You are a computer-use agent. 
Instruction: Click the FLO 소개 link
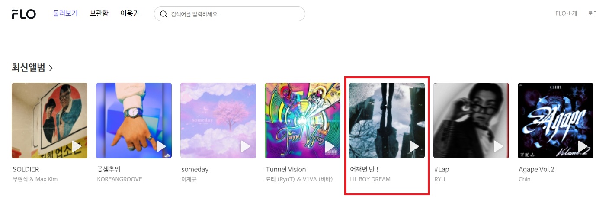point(566,13)
